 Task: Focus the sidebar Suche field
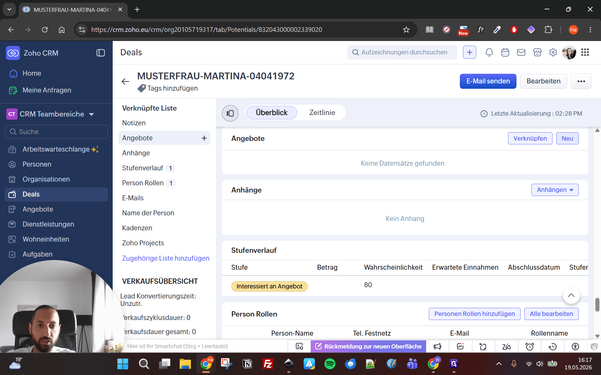coord(56,132)
